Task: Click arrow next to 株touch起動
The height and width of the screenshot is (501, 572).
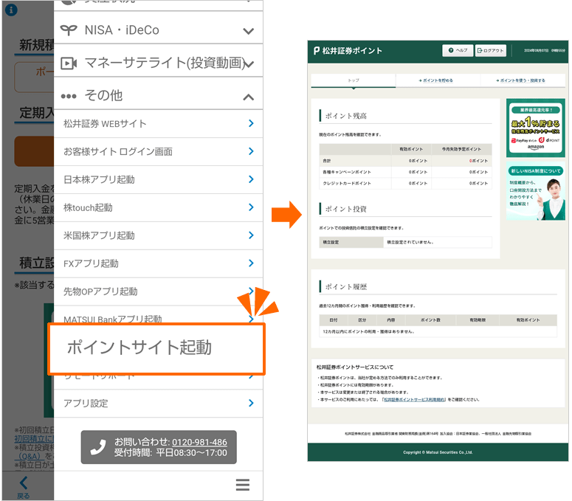Action: coord(251,207)
